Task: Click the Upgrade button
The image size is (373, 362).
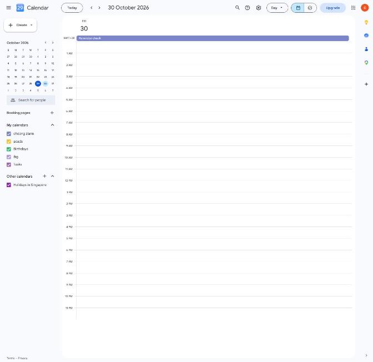Action: (332, 8)
